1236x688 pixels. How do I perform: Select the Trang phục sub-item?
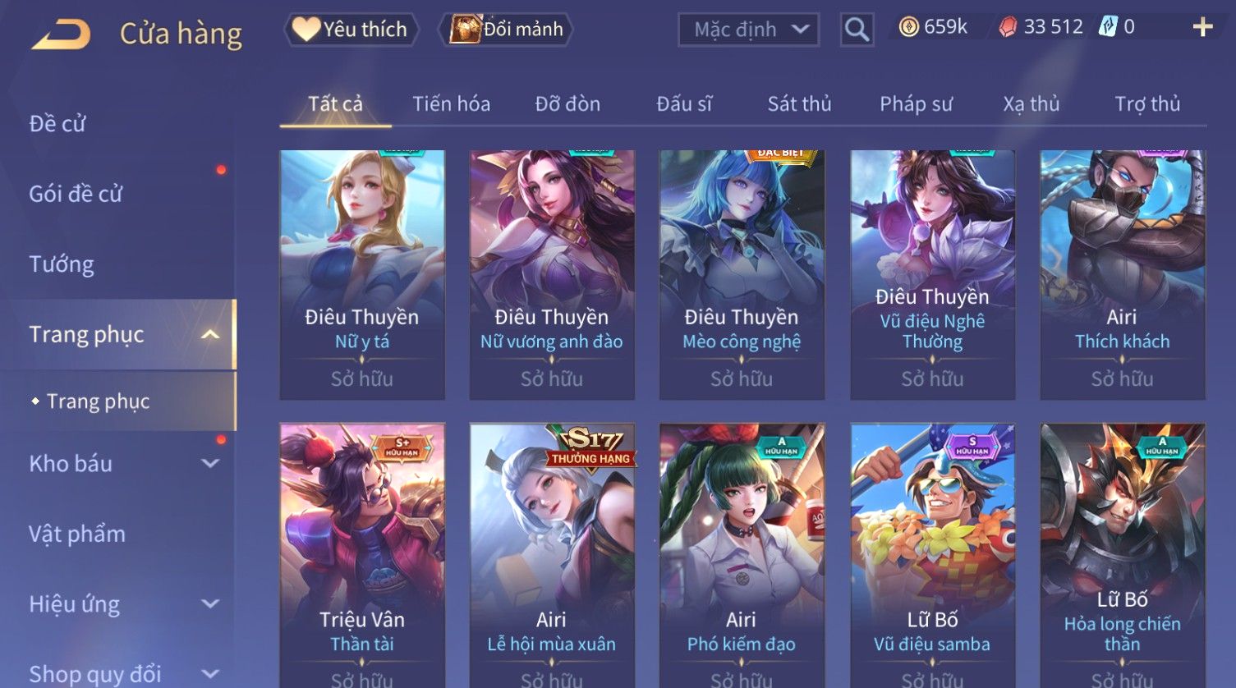(98, 401)
